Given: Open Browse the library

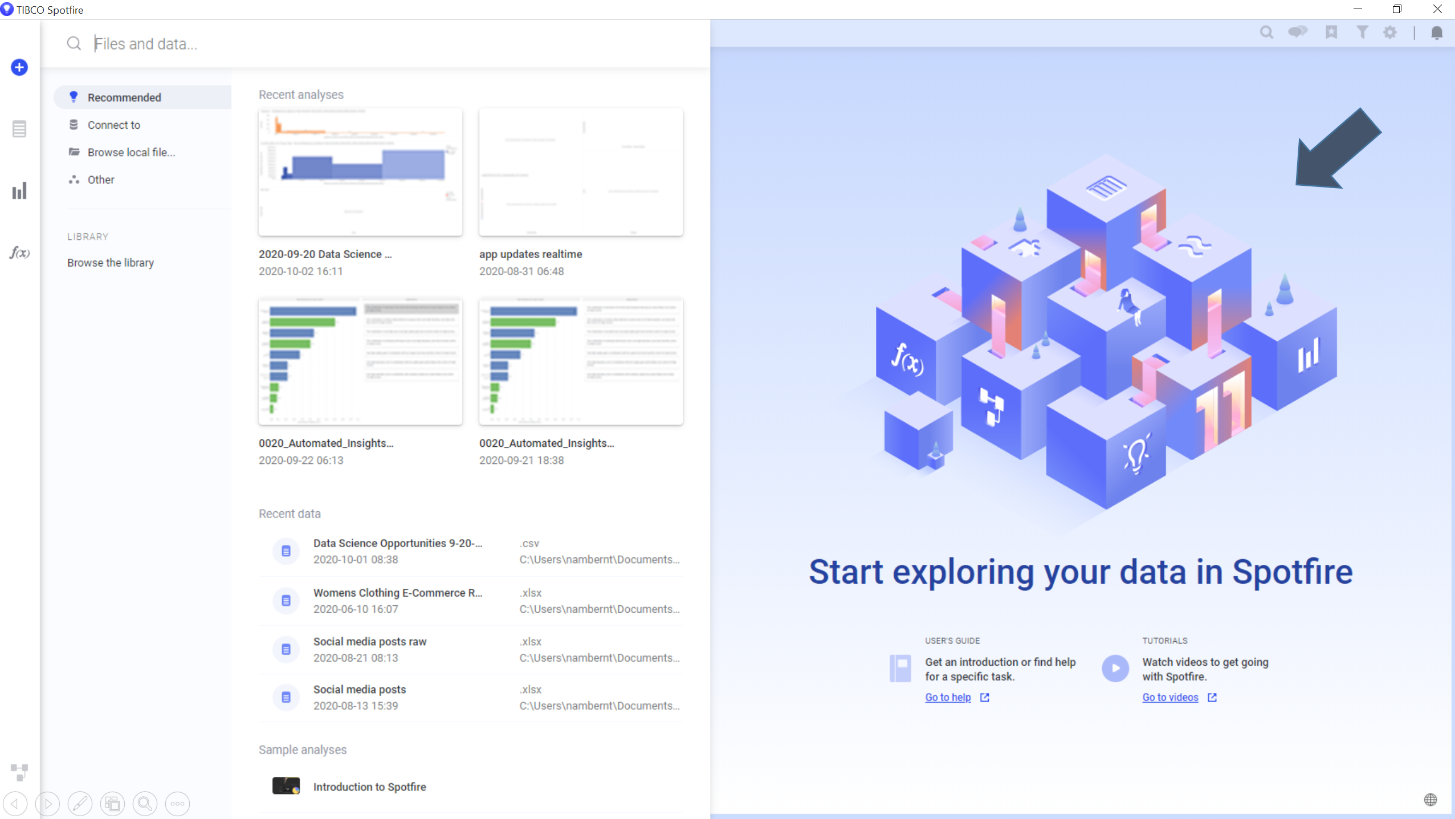Looking at the screenshot, I should 111,263.
